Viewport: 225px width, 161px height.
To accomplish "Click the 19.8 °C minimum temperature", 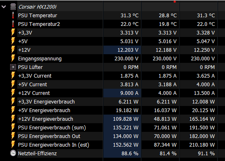I will (168, 24).
